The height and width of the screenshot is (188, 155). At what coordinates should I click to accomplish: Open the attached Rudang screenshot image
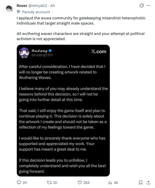(63, 111)
